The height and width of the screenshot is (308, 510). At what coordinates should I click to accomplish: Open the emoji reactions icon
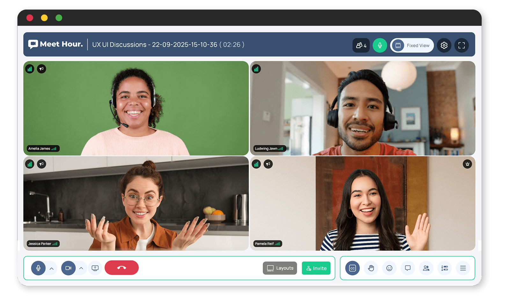(389, 268)
